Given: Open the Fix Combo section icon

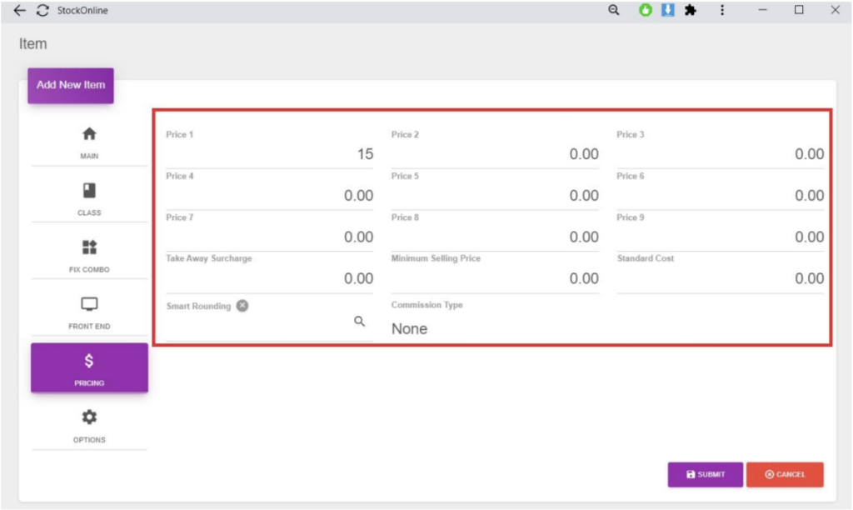Looking at the screenshot, I should [89, 247].
